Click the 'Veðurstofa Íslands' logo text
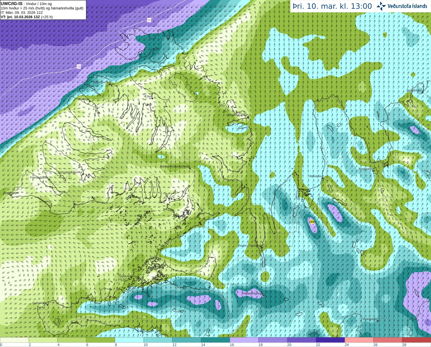The width and height of the screenshot is (431, 347). tap(407, 6)
